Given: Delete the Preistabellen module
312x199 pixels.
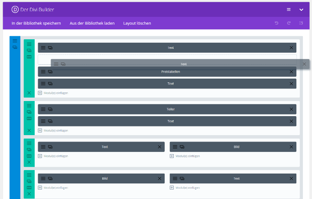Looking at the screenshot, I should [291, 72].
